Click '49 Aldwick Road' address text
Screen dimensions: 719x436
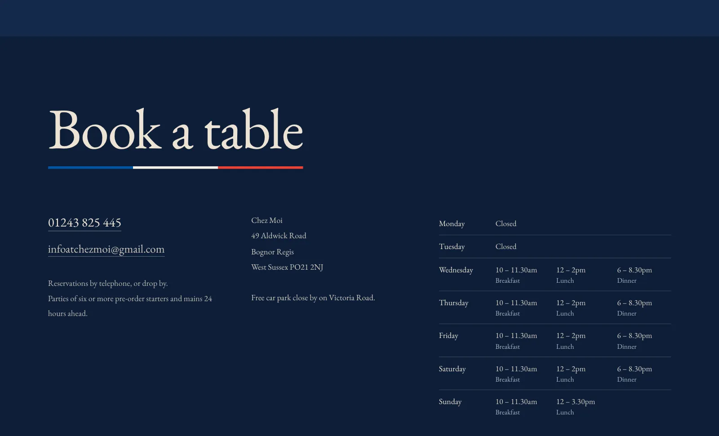coord(279,236)
